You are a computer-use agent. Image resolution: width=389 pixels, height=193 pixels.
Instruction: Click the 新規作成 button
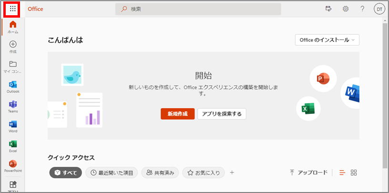[x=178, y=114]
